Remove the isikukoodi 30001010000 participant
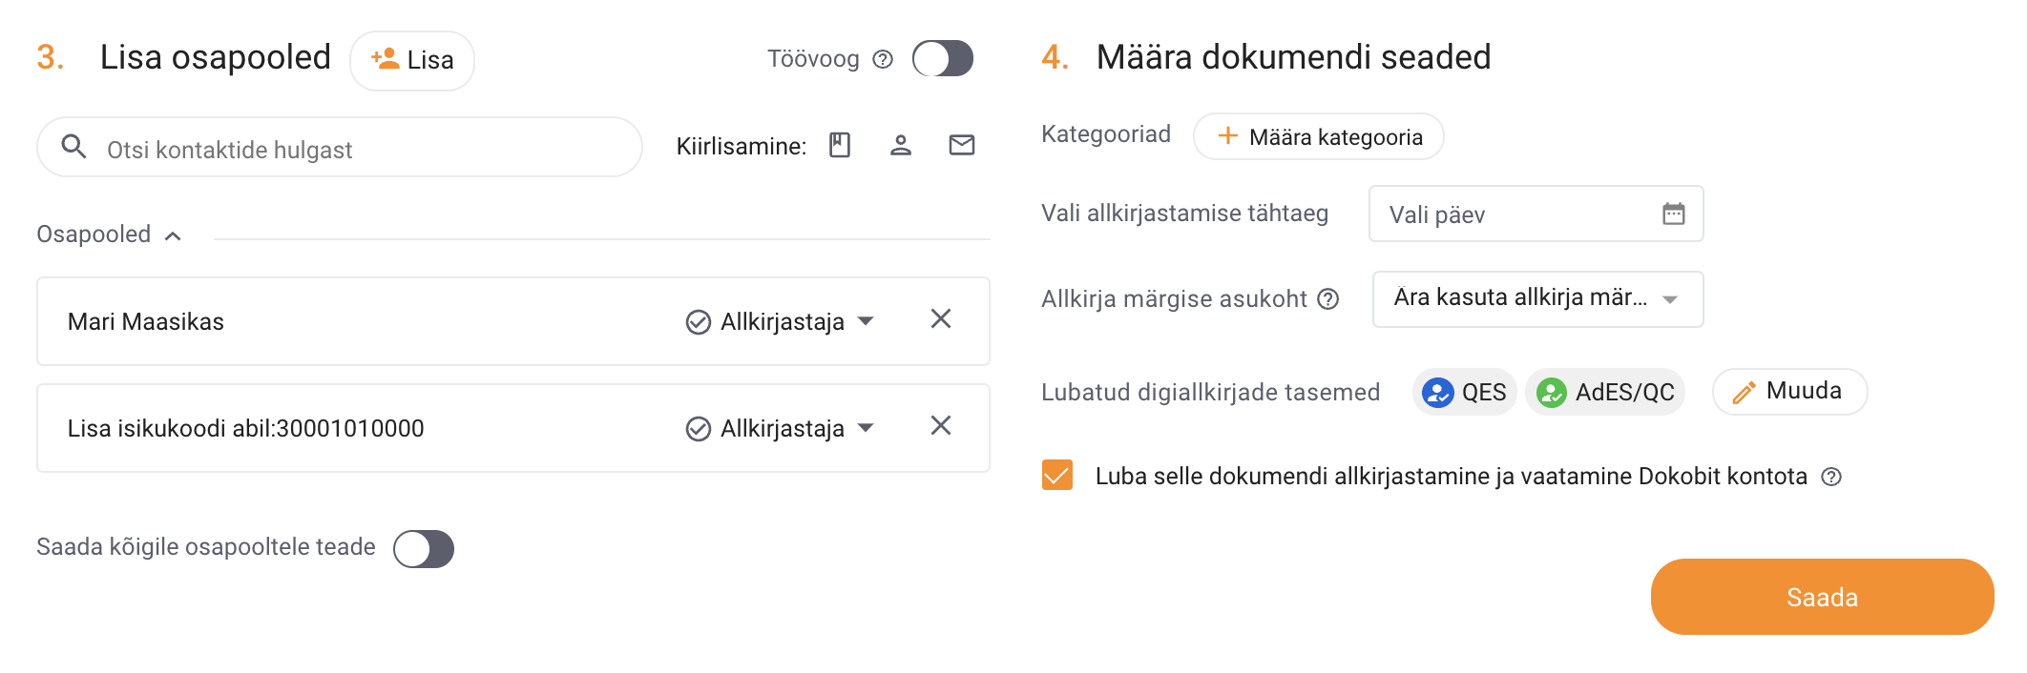The width and height of the screenshot is (2027, 673). [x=941, y=426]
